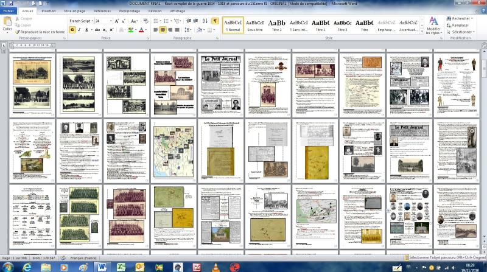Image resolution: width=487 pixels, height=272 pixels.
Task: Activate Reproduire la mise en forme
Action: (x=40, y=32)
